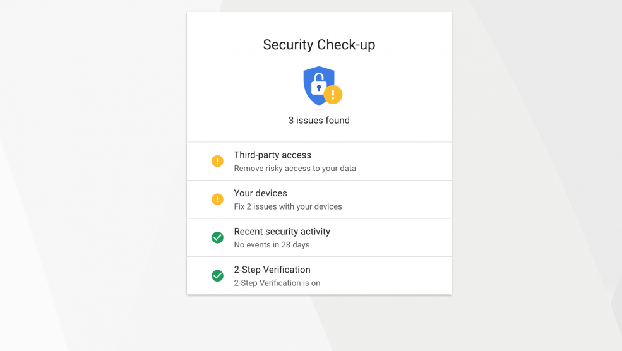Select the "Recent security activity" title

pyautogui.click(x=282, y=231)
